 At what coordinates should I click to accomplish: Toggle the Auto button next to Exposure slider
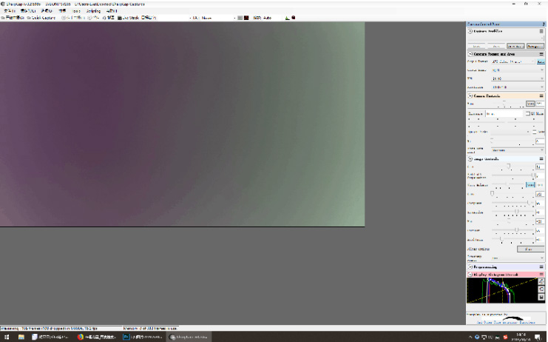pyautogui.click(x=530, y=104)
